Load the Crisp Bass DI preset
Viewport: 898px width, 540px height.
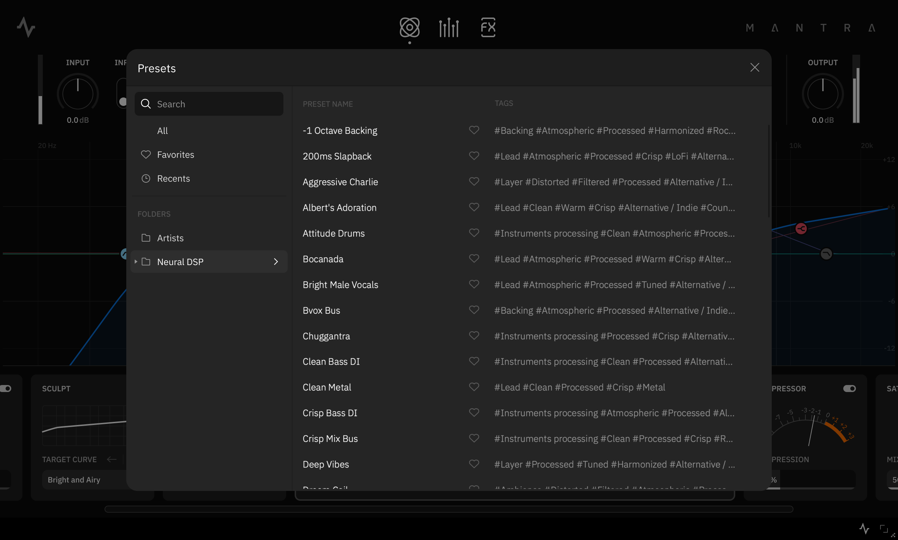tap(330, 413)
